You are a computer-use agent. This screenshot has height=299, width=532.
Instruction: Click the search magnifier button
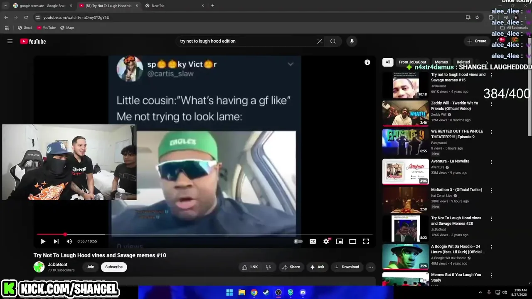tap(333, 41)
